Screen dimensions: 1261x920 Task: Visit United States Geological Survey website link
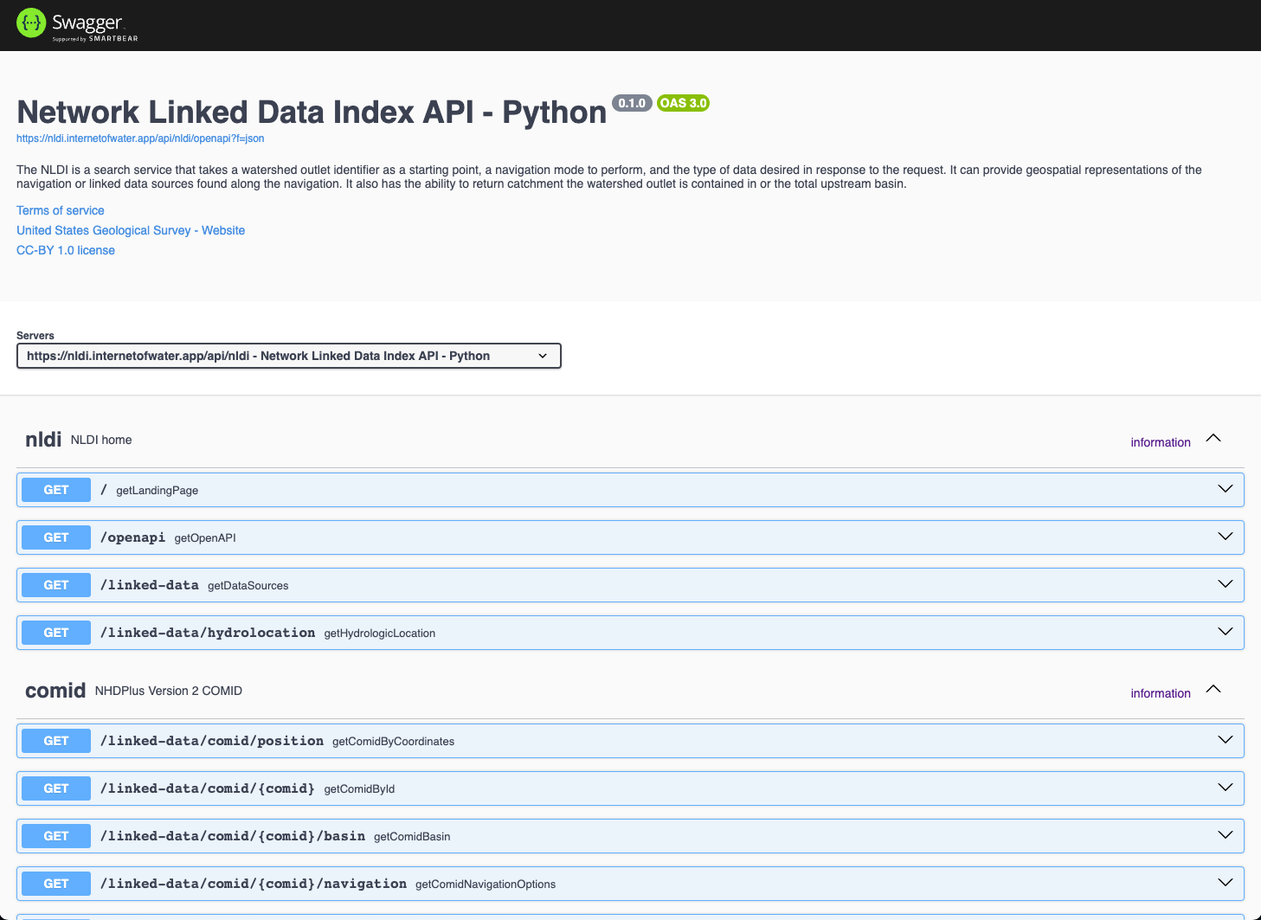(131, 230)
